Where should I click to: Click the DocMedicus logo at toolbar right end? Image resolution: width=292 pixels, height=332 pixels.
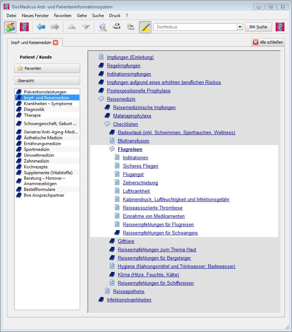point(280,27)
